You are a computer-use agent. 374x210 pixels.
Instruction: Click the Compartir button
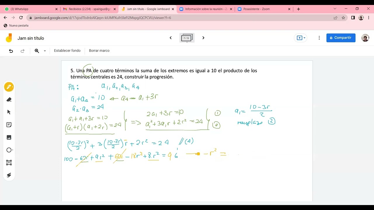coord(341,38)
